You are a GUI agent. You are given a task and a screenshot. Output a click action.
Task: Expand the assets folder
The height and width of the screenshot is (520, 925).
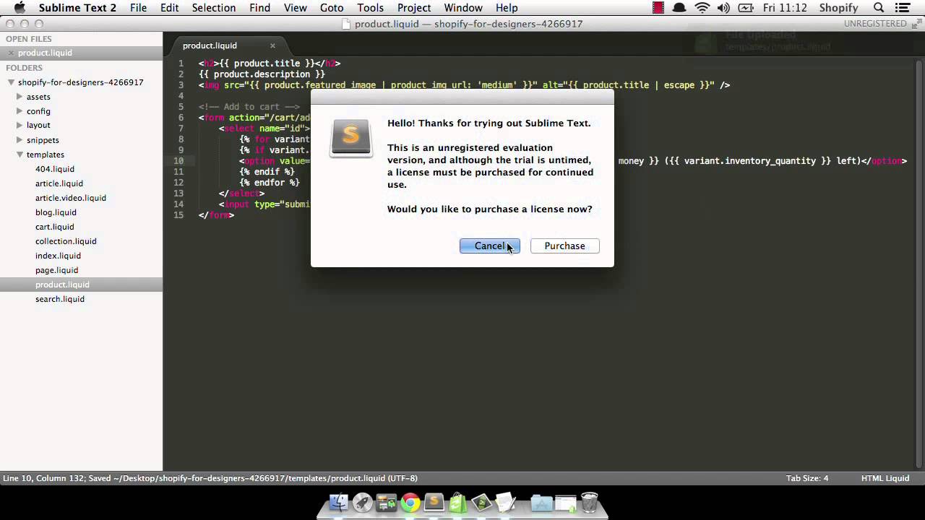(x=20, y=97)
